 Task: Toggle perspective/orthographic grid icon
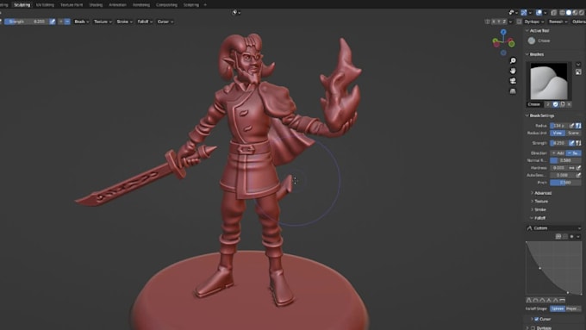(x=513, y=90)
